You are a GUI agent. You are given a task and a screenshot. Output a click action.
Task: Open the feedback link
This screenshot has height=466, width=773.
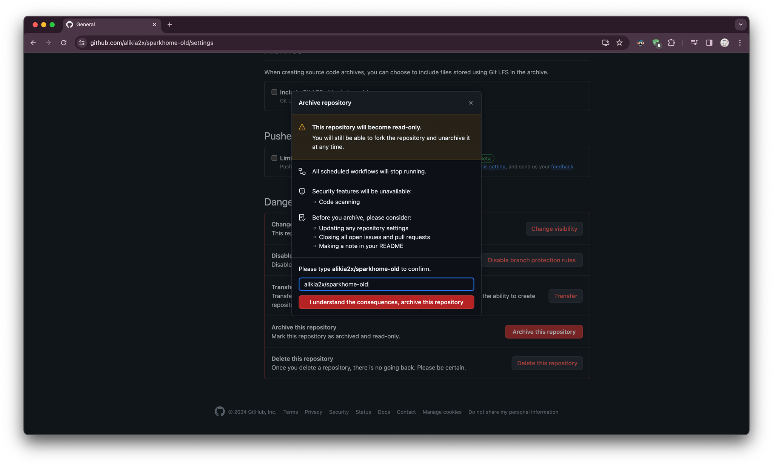(562, 166)
